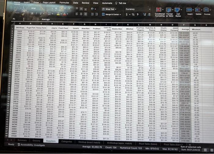Click Accessibility: Investigate in status bar
Screen dimensions: 214x154
(31, 145)
